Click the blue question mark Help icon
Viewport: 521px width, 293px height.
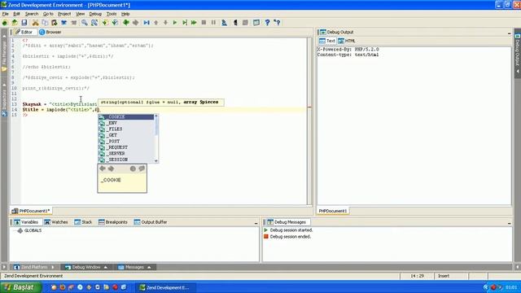pyautogui.click(x=267, y=23)
